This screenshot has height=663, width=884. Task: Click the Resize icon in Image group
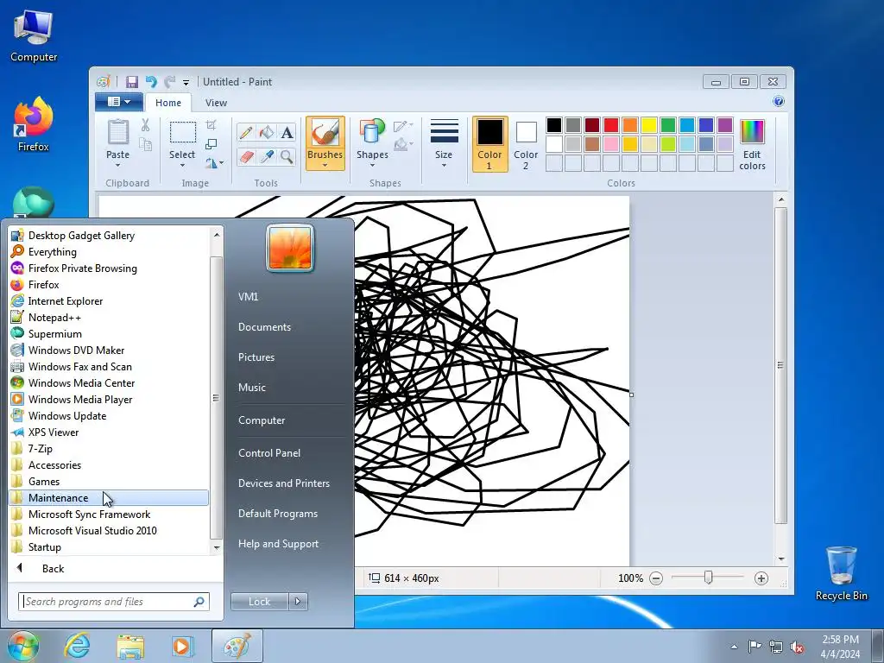[211, 144]
